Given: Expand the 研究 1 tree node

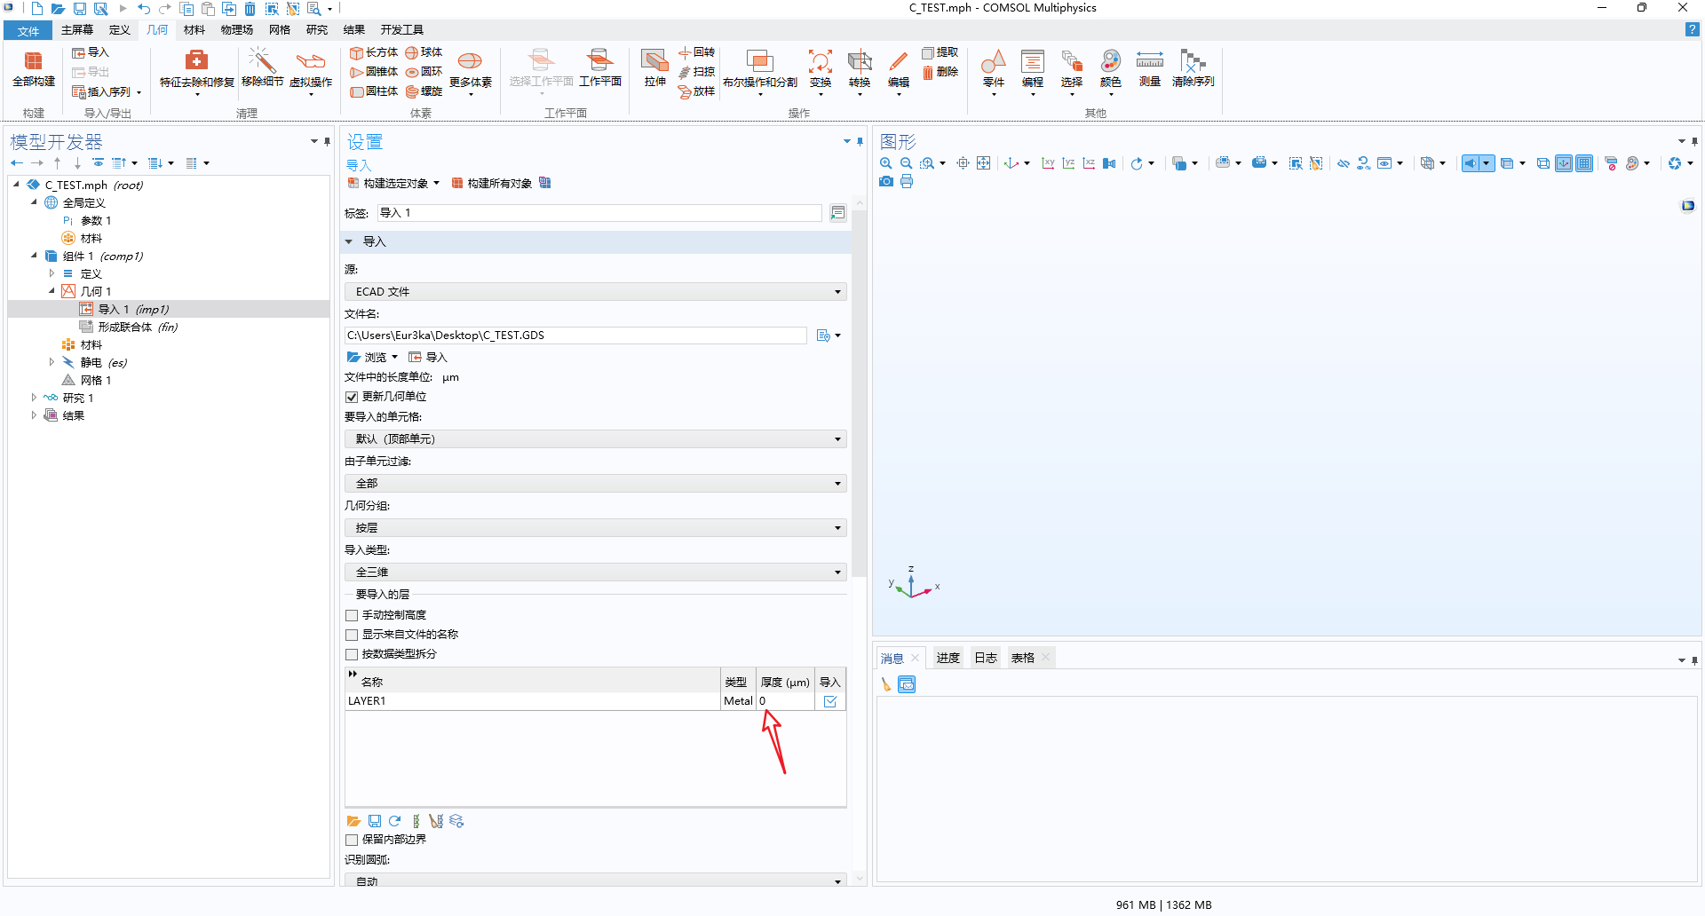Looking at the screenshot, I should 34,398.
